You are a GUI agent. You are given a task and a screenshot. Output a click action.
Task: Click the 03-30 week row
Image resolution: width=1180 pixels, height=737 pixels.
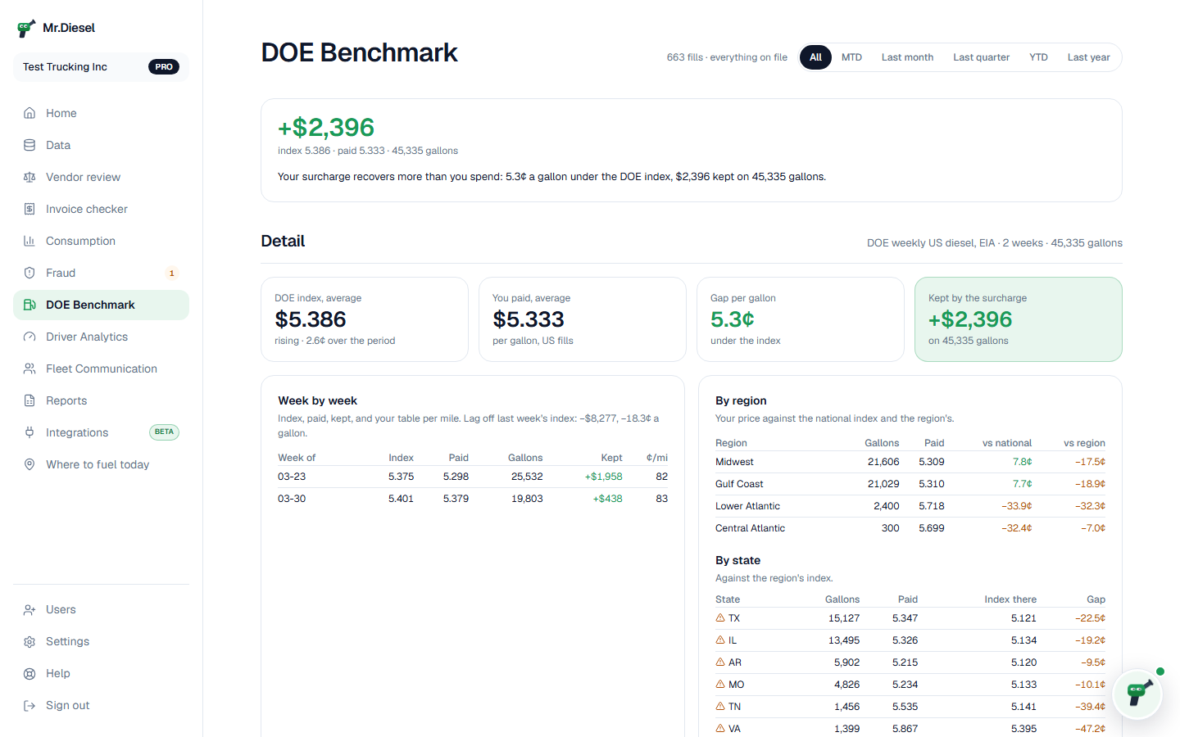(x=473, y=499)
